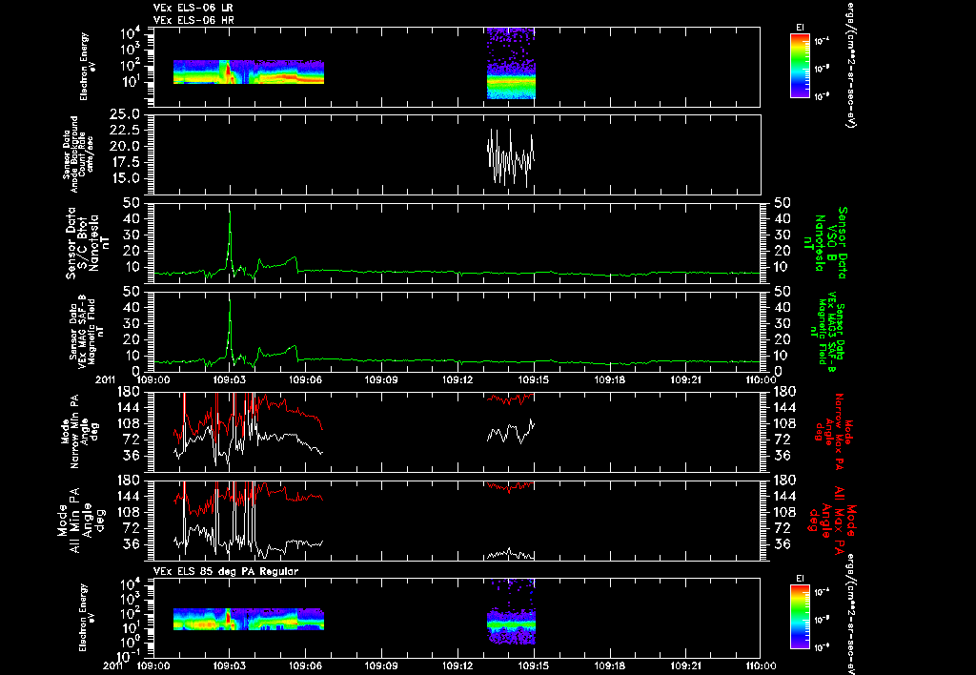This screenshot has width=976, height=675.
Task: Click "109:12" on the middle time axis
Action: click(458, 379)
